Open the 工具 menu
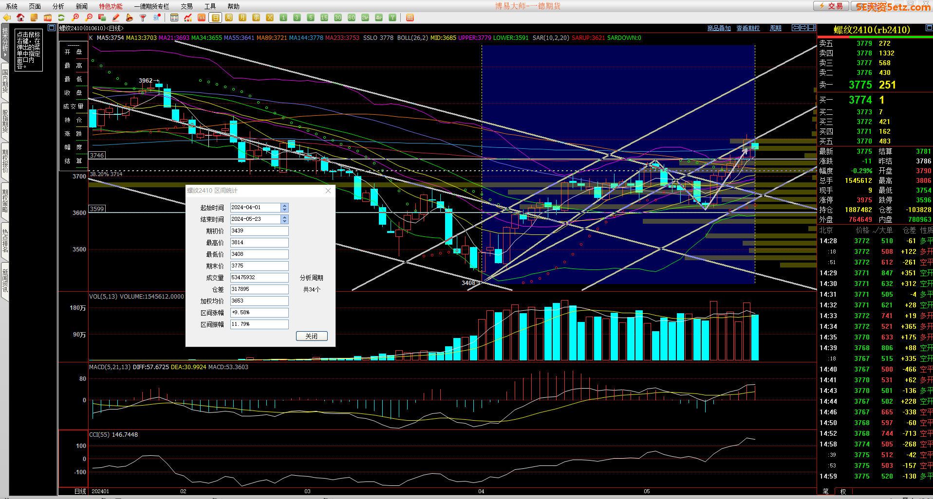The width and height of the screenshot is (933, 499). (x=210, y=6)
